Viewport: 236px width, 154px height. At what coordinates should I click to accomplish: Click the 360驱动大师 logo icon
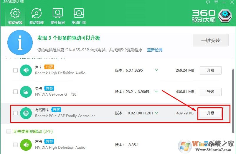(225, 16)
